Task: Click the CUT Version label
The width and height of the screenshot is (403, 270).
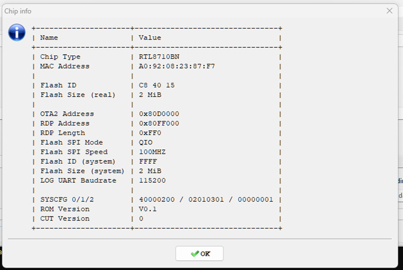Action: point(65,218)
